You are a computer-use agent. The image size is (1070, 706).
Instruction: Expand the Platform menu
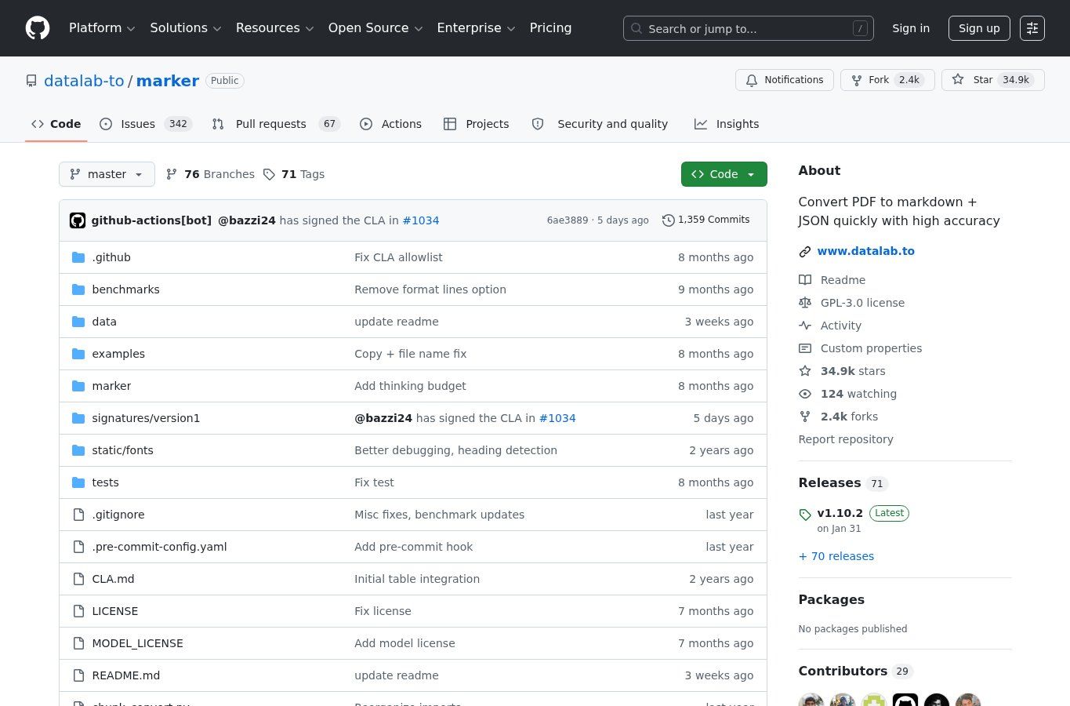tap(102, 28)
